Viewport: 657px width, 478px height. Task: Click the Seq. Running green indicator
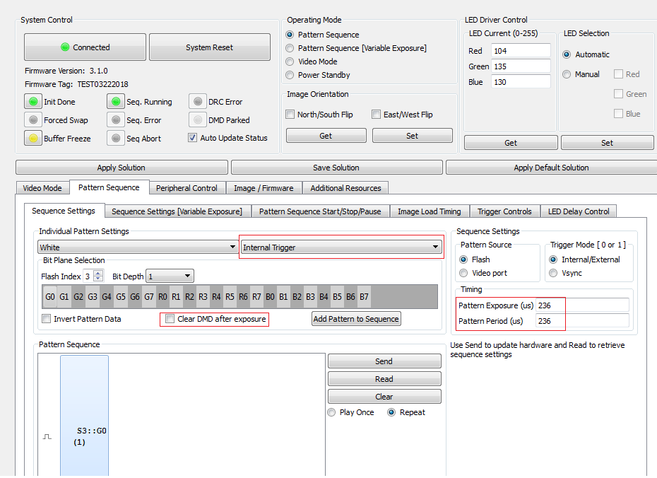[x=116, y=102]
